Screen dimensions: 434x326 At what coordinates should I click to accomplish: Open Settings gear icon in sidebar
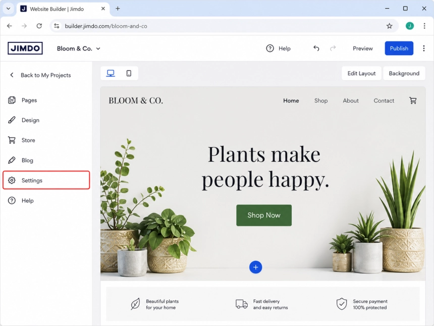click(x=12, y=180)
